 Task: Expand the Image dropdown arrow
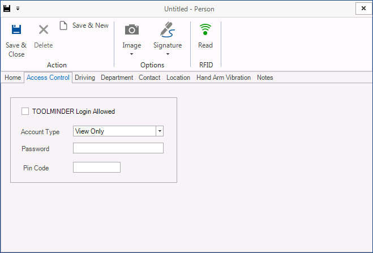[131, 54]
